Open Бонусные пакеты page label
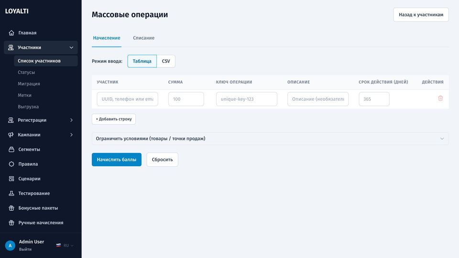459x258 pixels. [38, 208]
